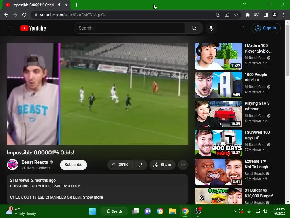Focus the YouTube search box

pos(130,28)
